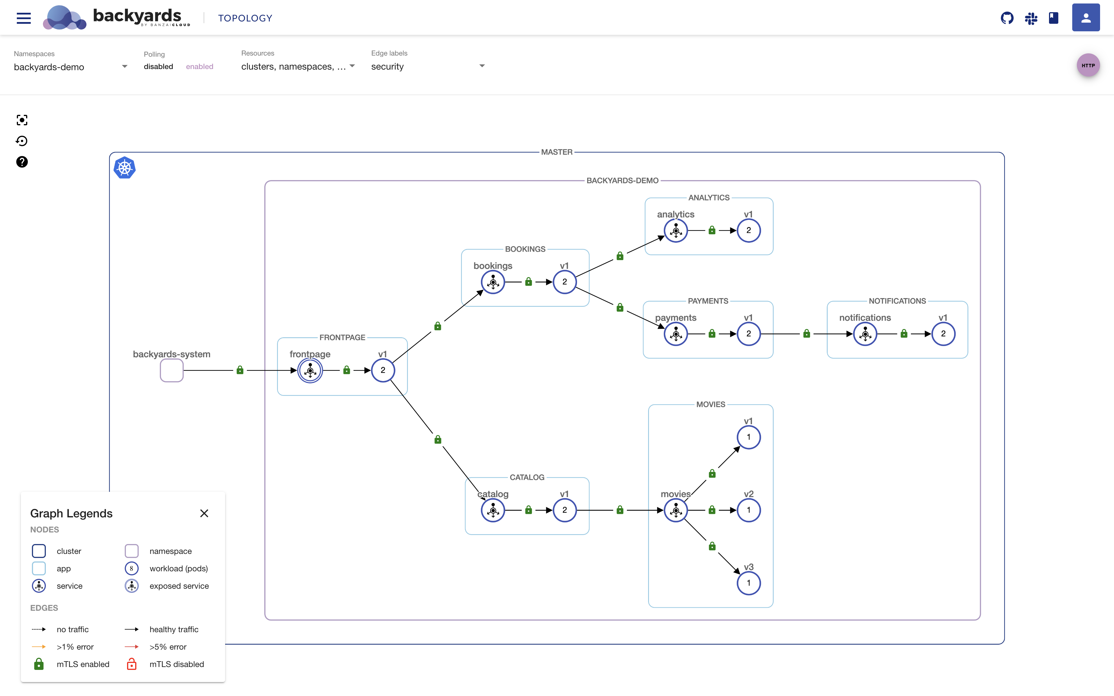Click lock inside the notifications app box
This screenshot has width=1114, height=696.
904,333
